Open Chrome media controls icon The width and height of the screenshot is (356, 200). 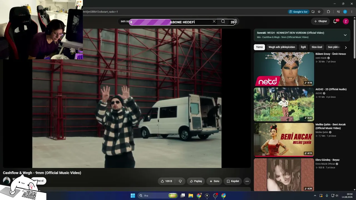[x=338, y=12]
